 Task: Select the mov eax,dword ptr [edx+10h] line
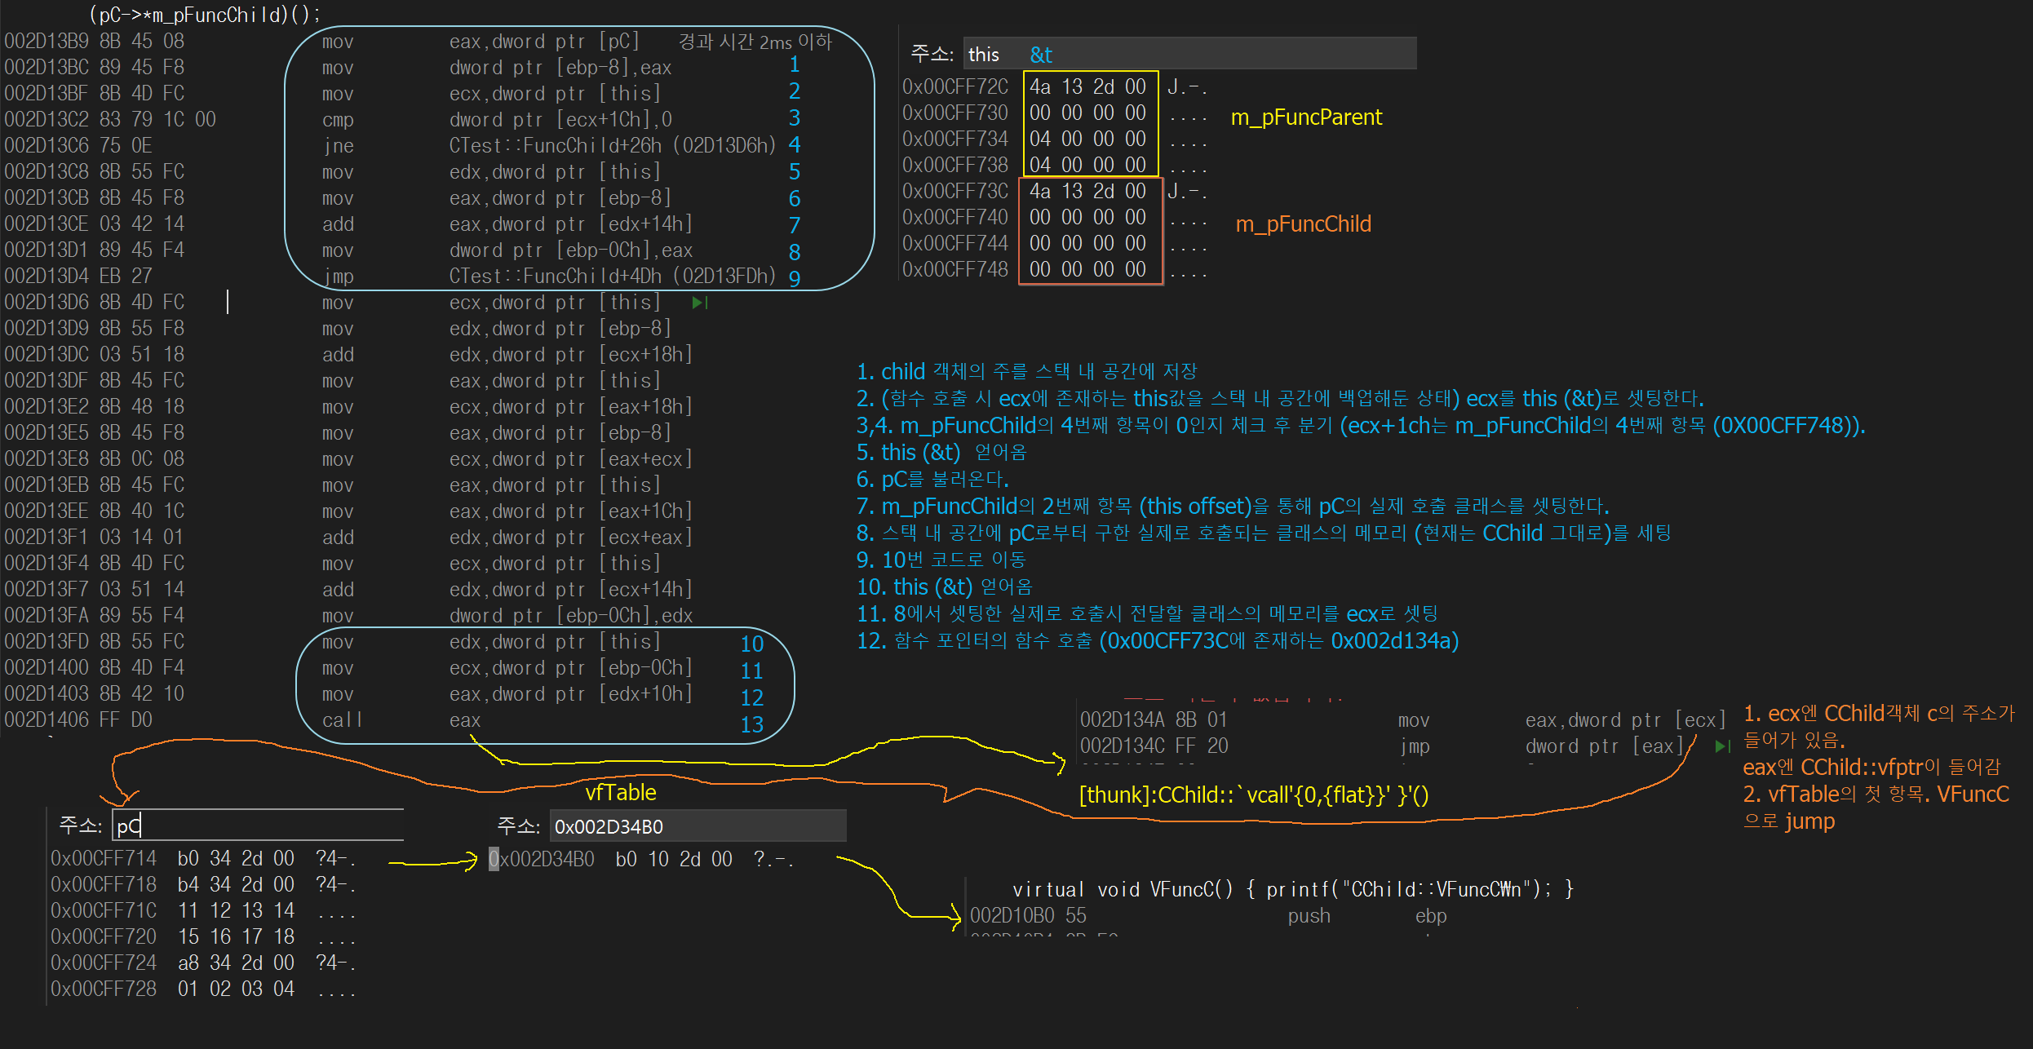click(506, 694)
